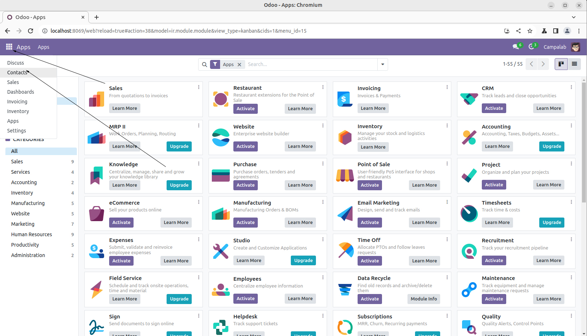Open the conversations chat icon in navbar
587x336 pixels.
[x=516, y=47]
